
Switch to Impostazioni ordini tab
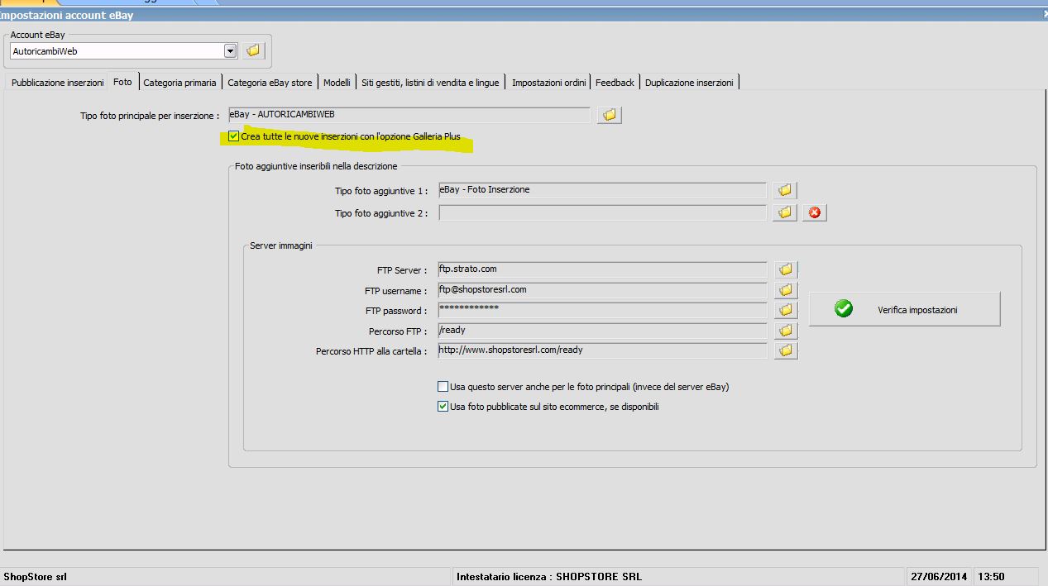(549, 83)
